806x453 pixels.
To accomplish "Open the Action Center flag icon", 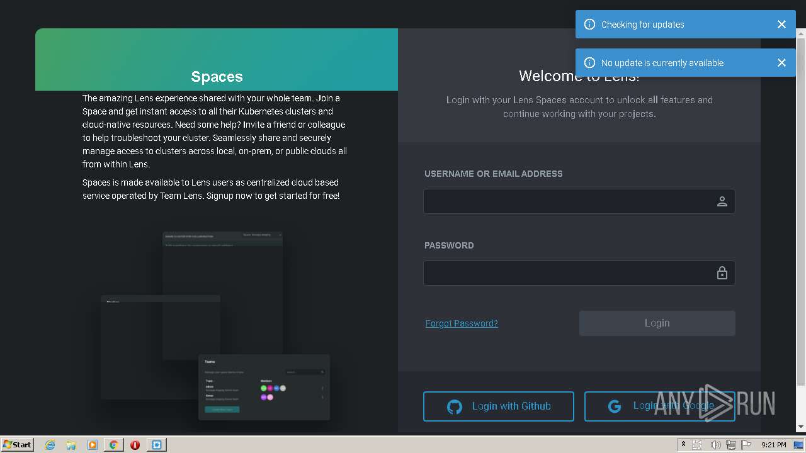I will [746, 445].
